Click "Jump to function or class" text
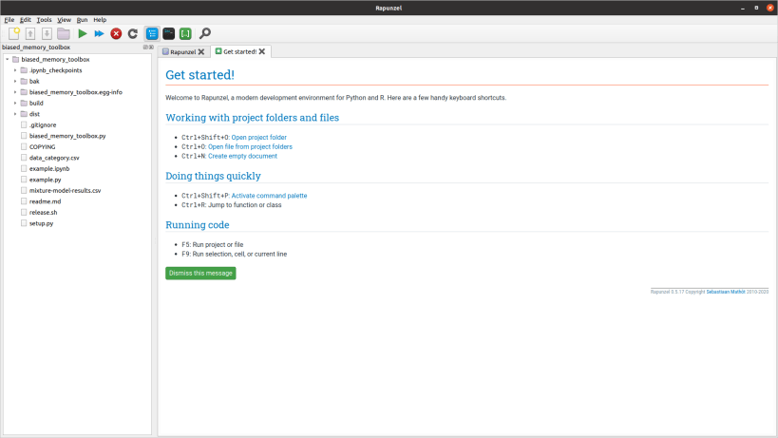This screenshot has height=438, width=778. (x=245, y=205)
